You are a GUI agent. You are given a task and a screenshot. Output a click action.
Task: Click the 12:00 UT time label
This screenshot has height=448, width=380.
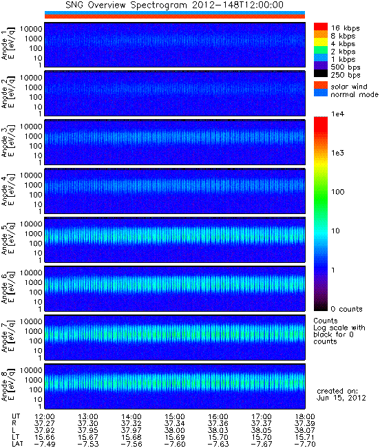pyautogui.click(x=44, y=417)
